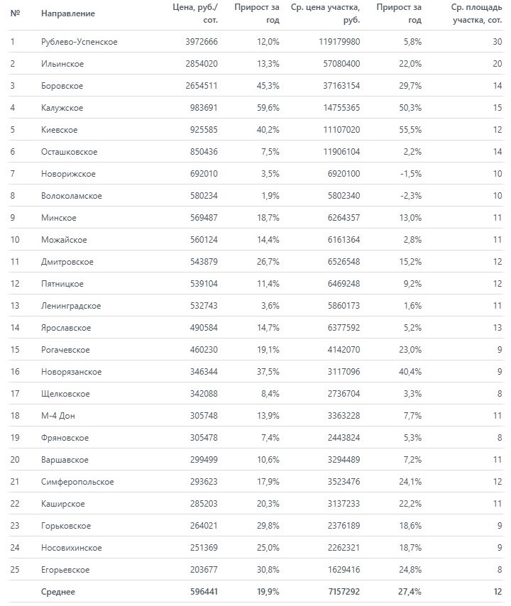The width and height of the screenshot is (511, 606).
Task: Select the Ср. площадь участка header
Action: (x=476, y=13)
